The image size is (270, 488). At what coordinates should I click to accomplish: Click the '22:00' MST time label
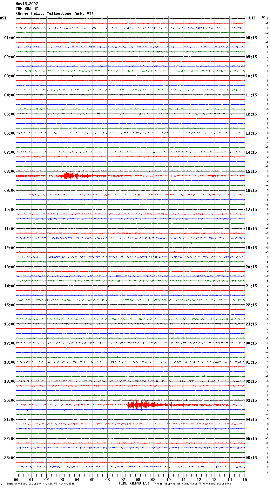click(10, 439)
